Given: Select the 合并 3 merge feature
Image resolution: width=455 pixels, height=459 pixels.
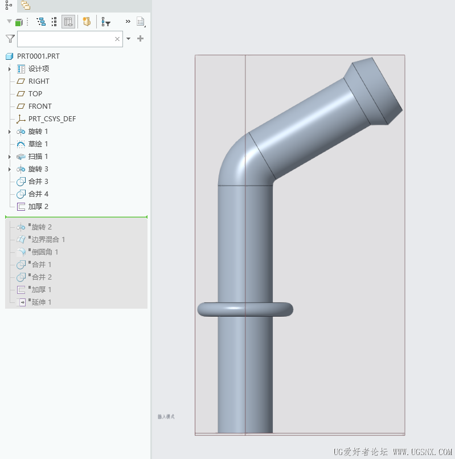Looking at the screenshot, I should [38, 182].
